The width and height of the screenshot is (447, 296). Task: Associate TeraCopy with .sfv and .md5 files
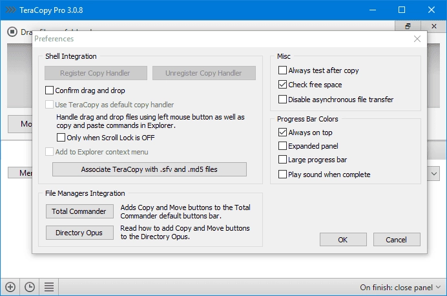pos(149,169)
